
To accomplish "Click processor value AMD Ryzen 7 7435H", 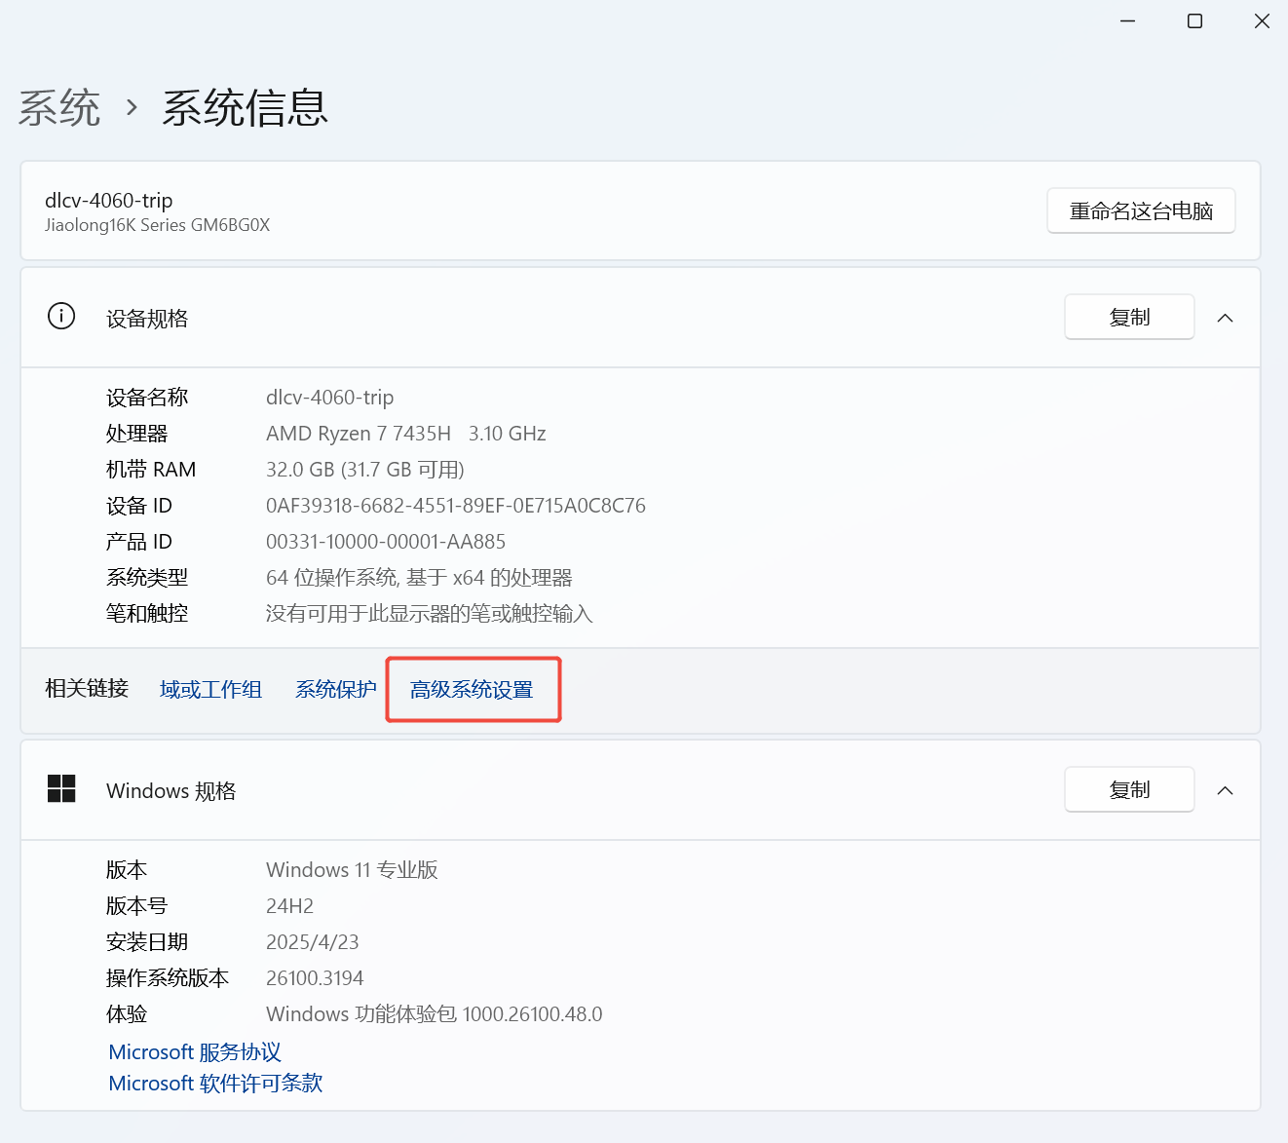I will (359, 434).
